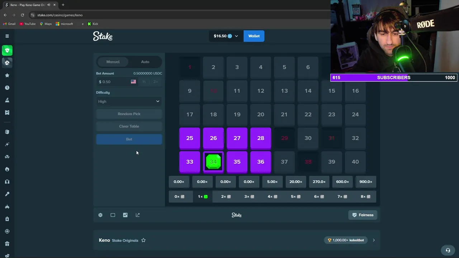The height and width of the screenshot is (258, 459).
Task: Open Recent clock icon in sidebar
Action: pos(7,88)
